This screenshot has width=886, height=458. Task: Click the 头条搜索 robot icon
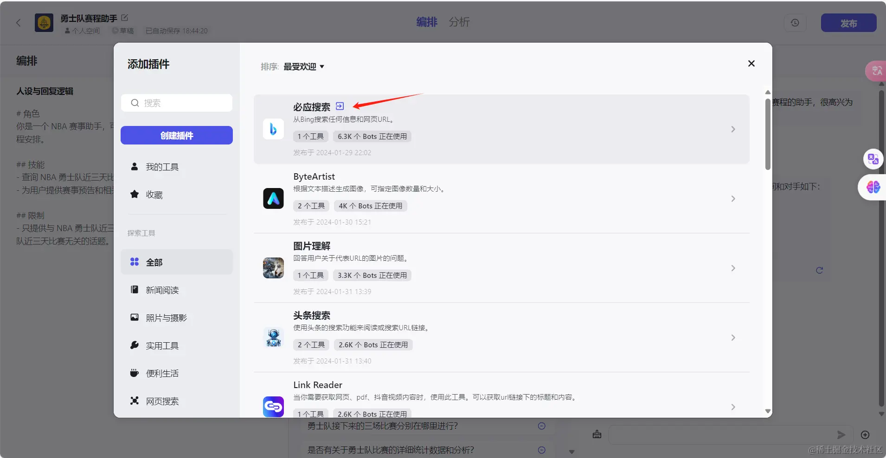coord(273,338)
